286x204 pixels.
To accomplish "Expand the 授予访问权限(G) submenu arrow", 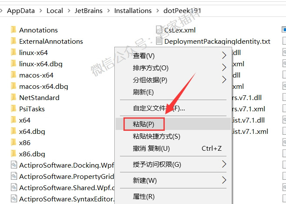I will point(224,164).
